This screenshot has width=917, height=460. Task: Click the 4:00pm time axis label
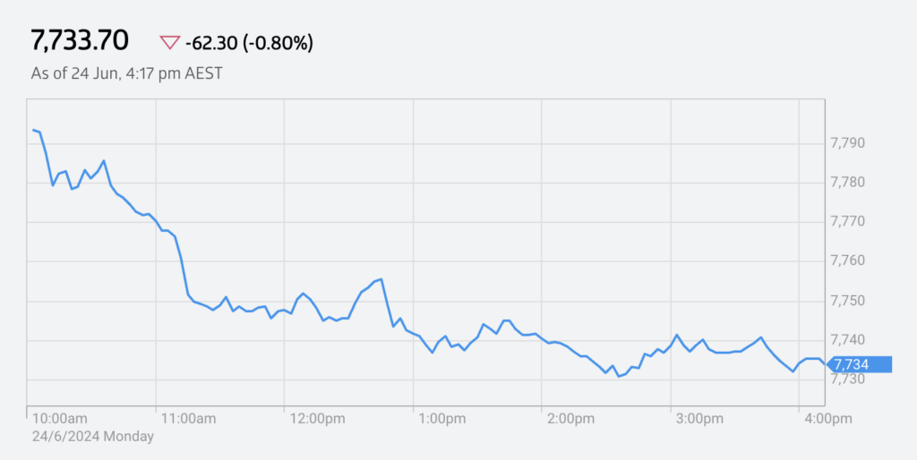[x=828, y=419]
